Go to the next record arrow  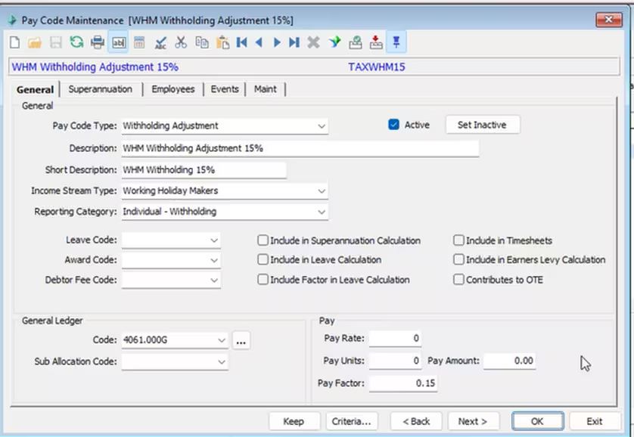pyautogui.click(x=277, y=42)
